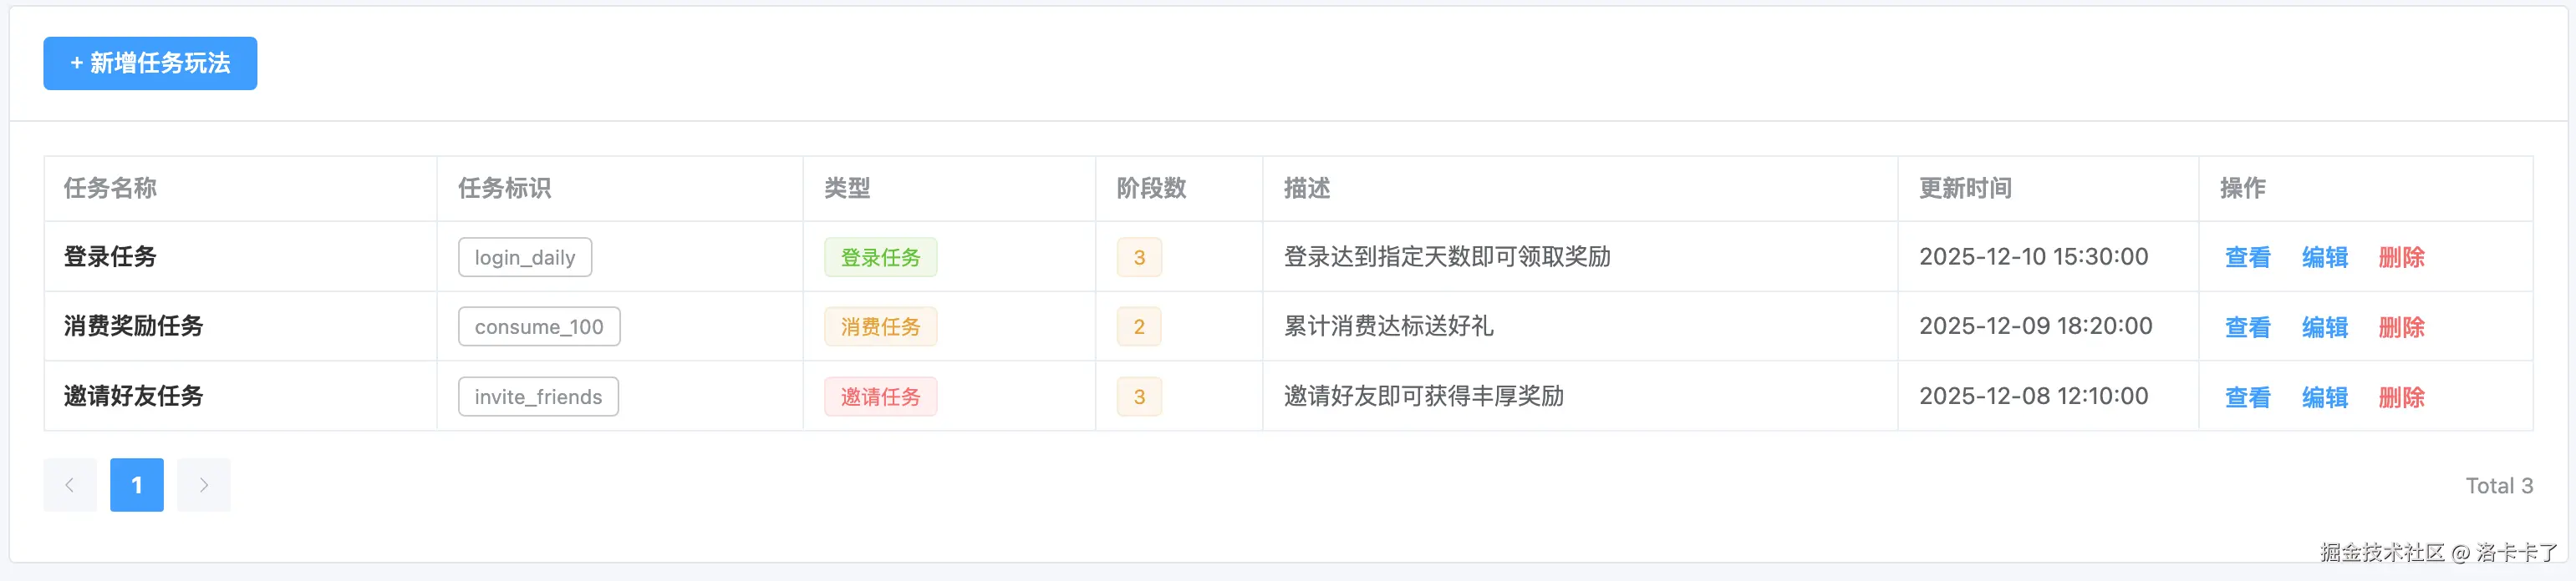
Task: Click the green 登录任务 type tag
Action: click(880, 258)
